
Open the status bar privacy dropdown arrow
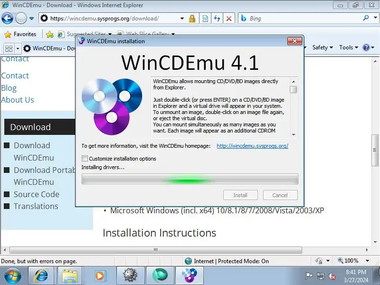pyautogui.click(x=328, y=261)
